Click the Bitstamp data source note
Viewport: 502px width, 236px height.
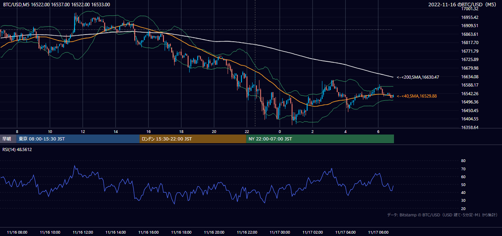click(442, 215)
